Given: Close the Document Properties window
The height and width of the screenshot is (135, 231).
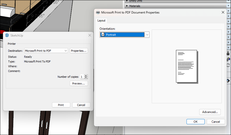Looking at the screenshot, I should (x=223, y=12).
